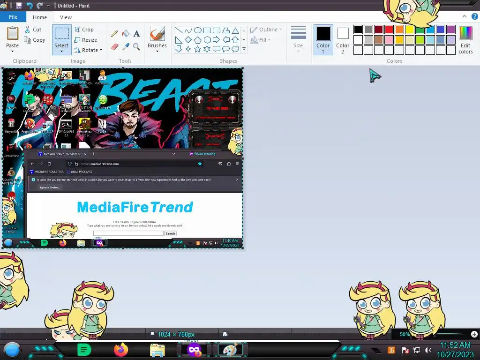Image resolution: width=480 pixels, height=360 pixels.
Task: Click the Copy button
Action: [x=35, y=40]
